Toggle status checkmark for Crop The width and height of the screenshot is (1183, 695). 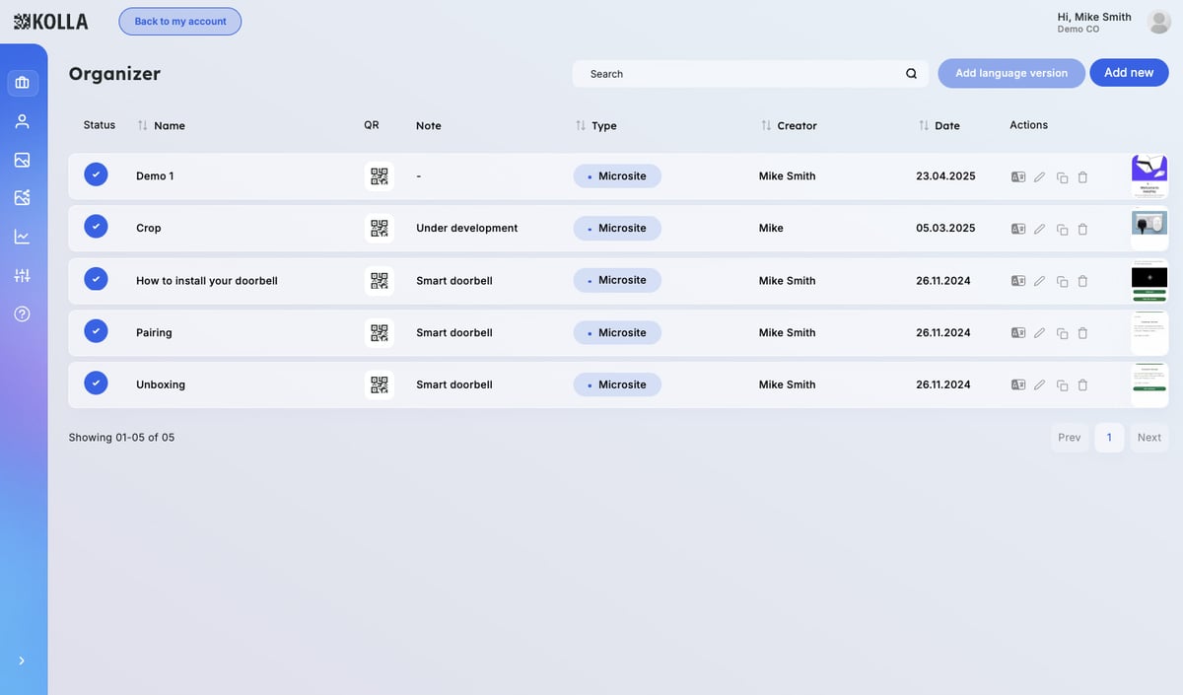[96, 227]
